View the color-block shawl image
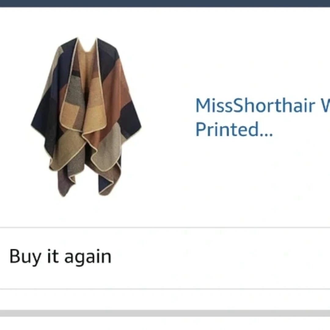The image size is (330, 330). (86, 117)
